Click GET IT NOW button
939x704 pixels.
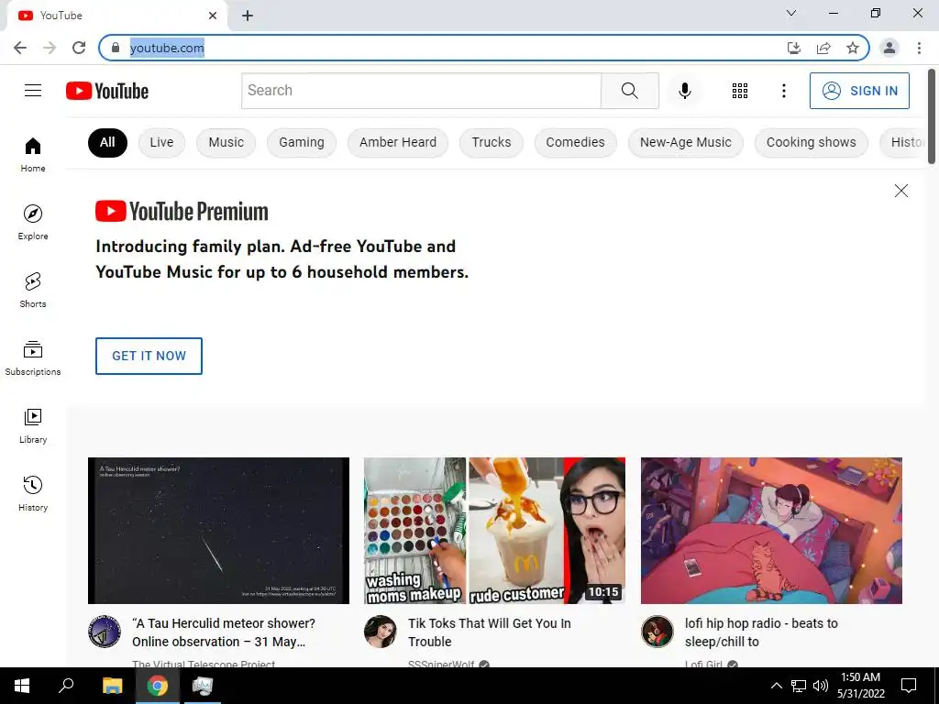149,356
